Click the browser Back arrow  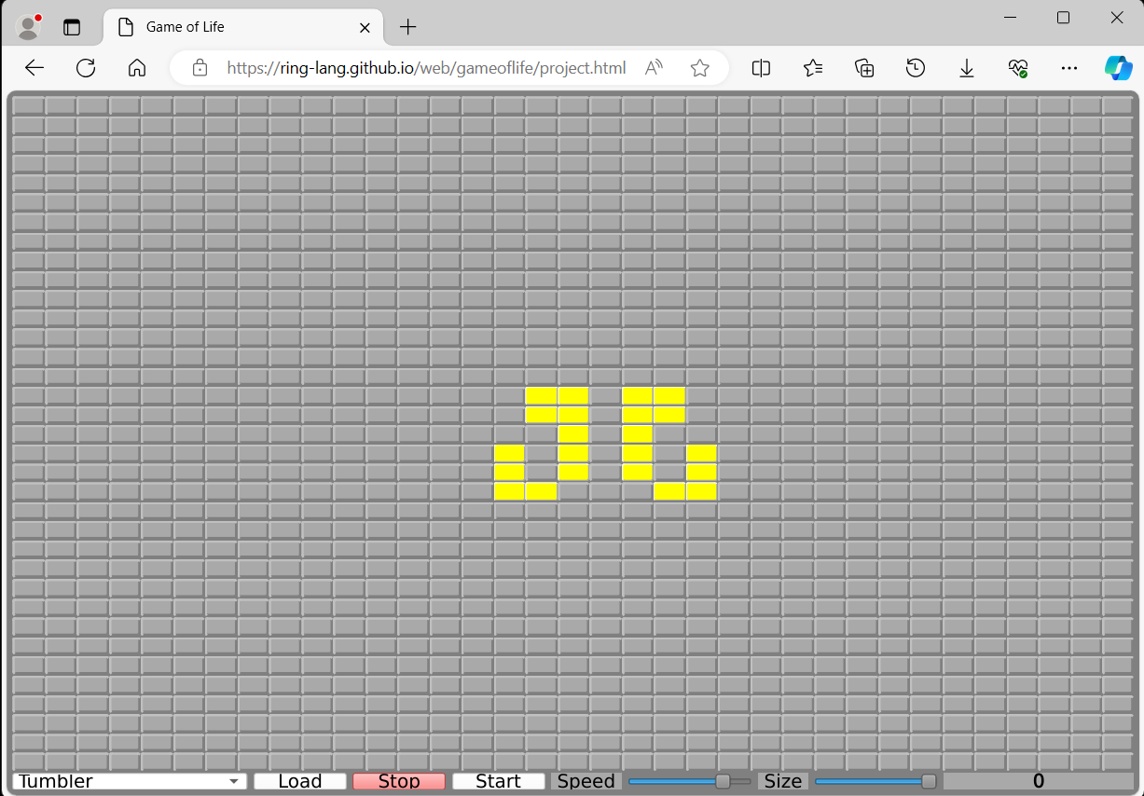[34, 68]
